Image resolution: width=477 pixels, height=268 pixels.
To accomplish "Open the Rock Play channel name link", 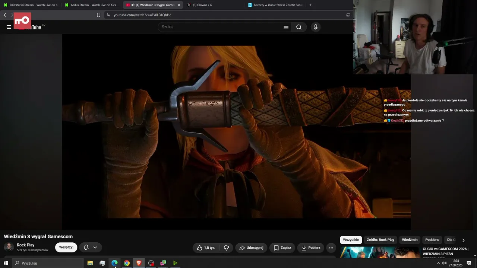I will (x=25, y=245).
